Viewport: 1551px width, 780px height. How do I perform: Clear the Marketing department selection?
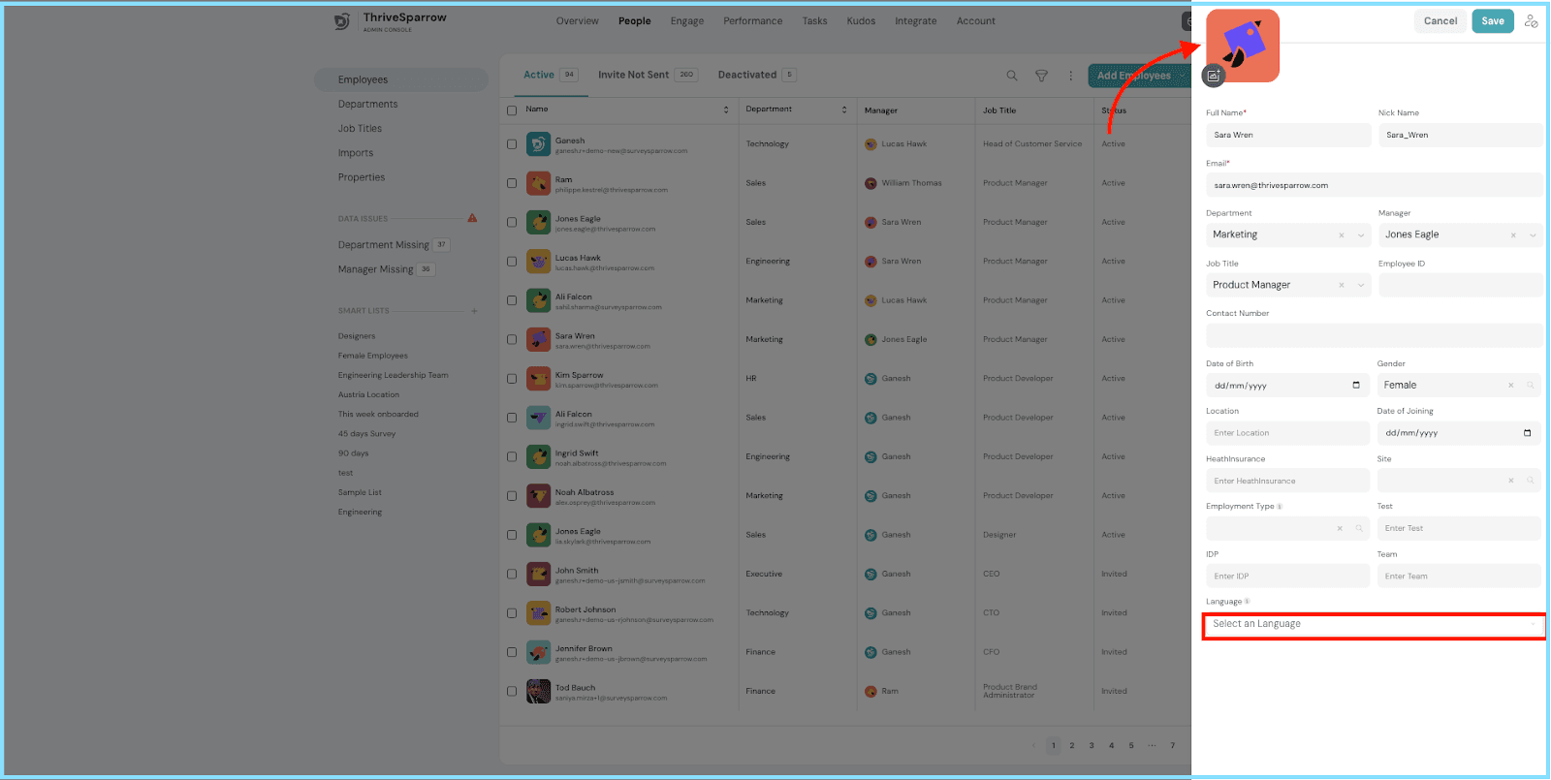click(1342, 235)
